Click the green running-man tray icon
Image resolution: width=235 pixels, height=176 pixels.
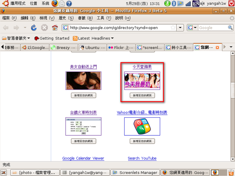(167, 4)
